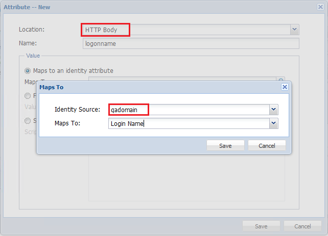The height and width of the screenshot is (236, 328).
Task: Open the Identity Source dropdown arrow
Action: [273, 110]
